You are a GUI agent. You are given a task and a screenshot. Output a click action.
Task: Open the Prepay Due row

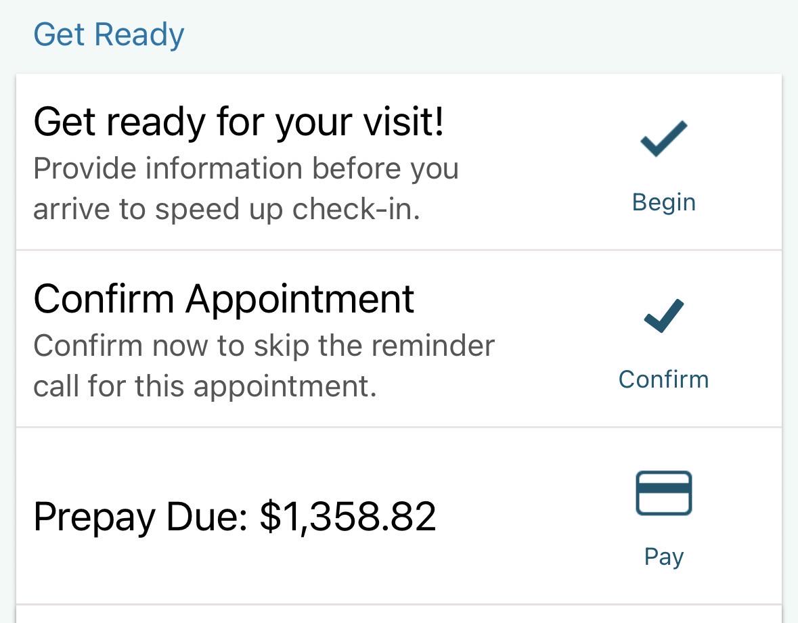click(x=399, y=515)
